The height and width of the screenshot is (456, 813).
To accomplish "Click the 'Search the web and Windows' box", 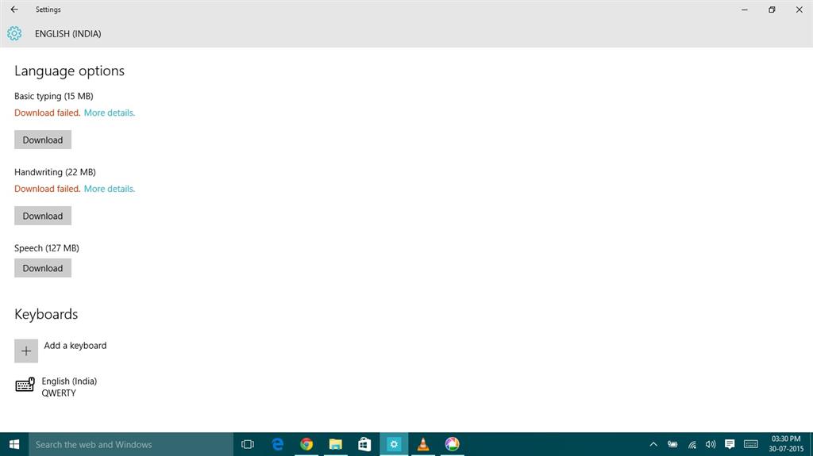I will point(131,445).
